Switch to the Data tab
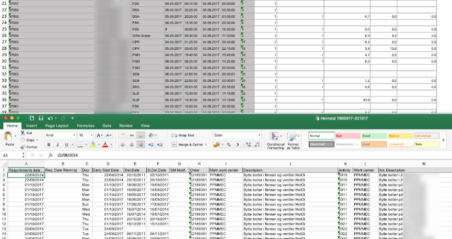 pos(107,126)
